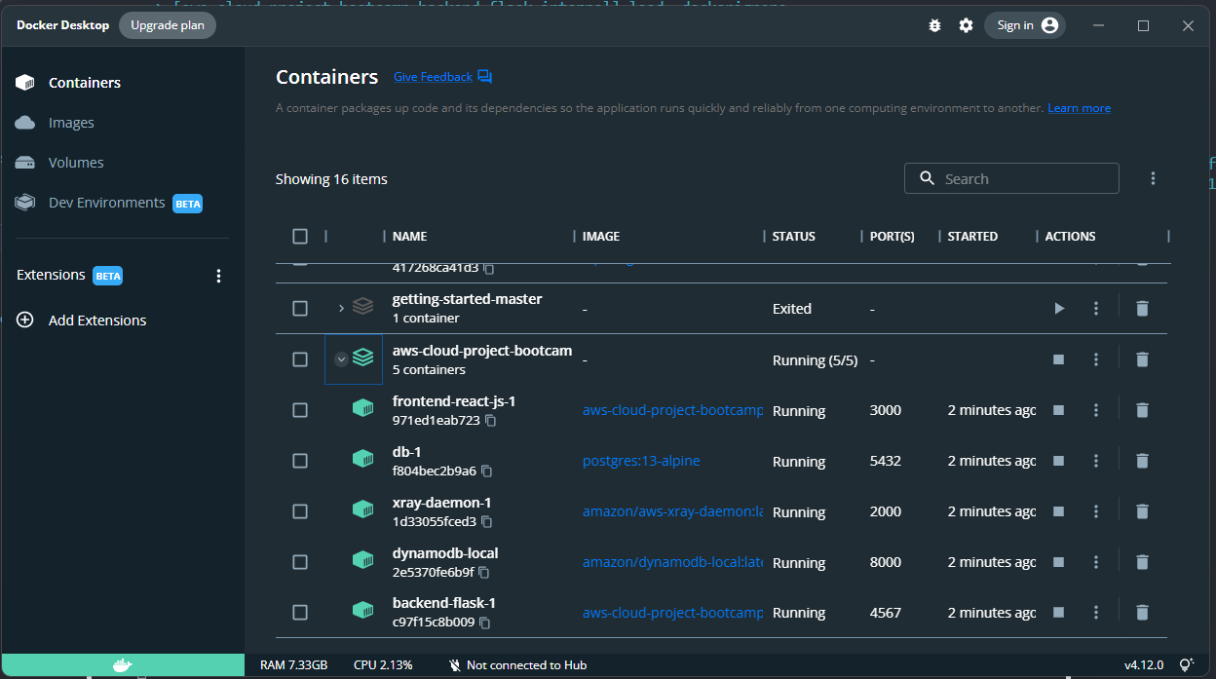
Task: Select all containers header checkbox
Action: (300, 236)
